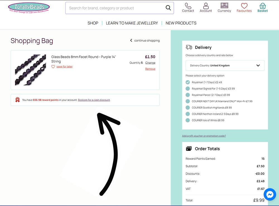Click the continue shopping link
This screenshot has height=206, width=279.
pos(147,40)
